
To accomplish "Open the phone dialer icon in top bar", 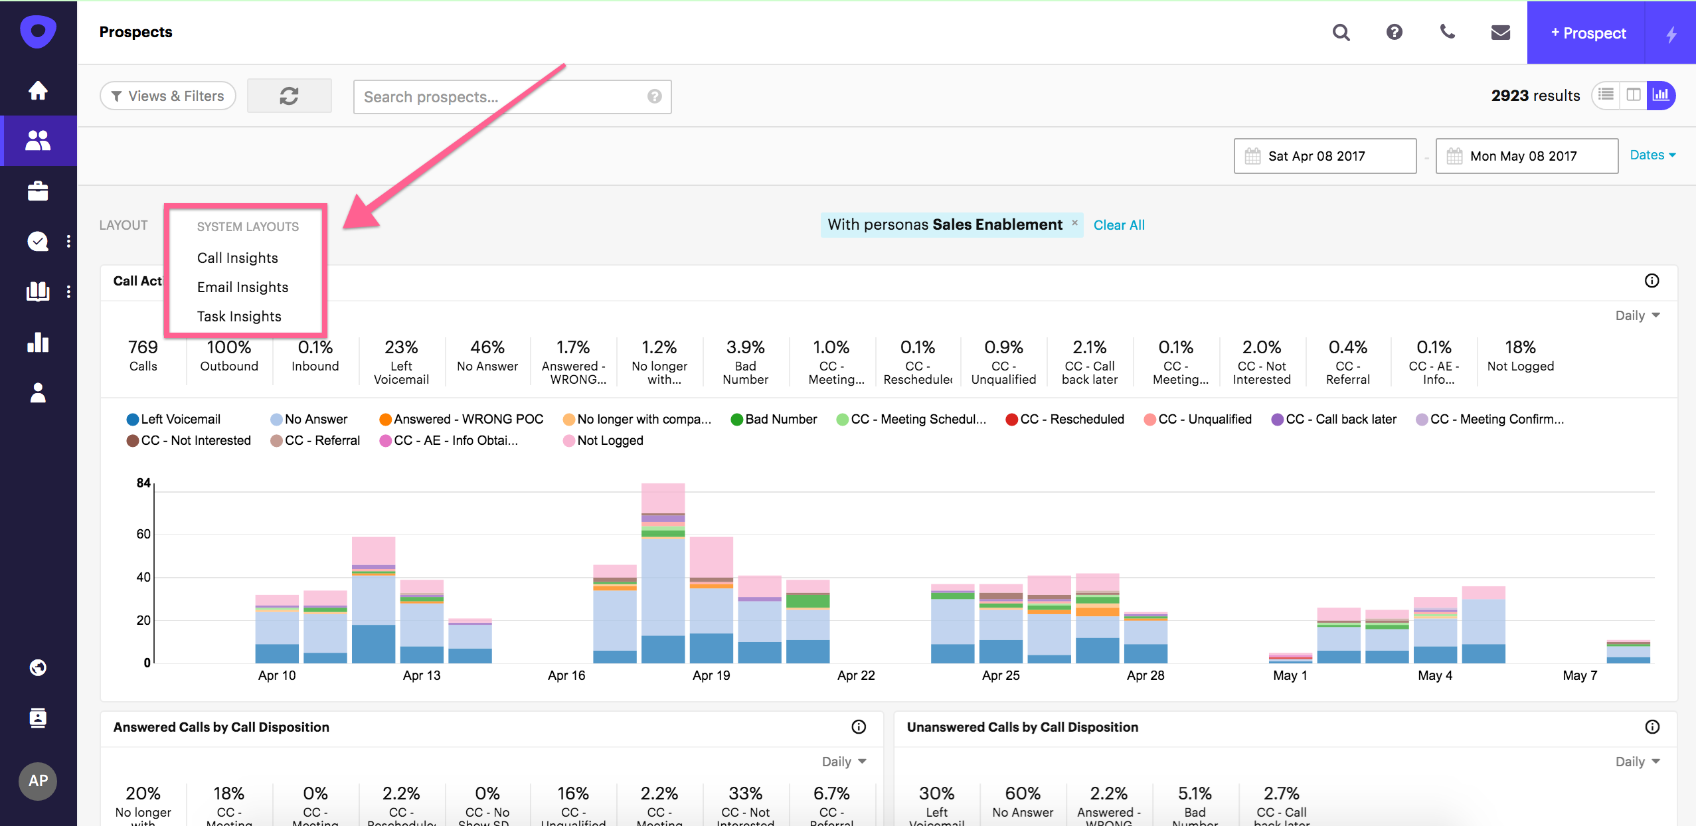I will [x=1447, y=32].
